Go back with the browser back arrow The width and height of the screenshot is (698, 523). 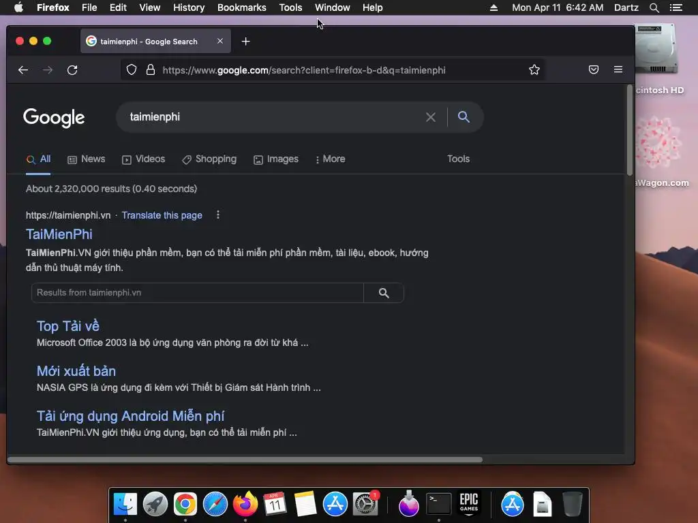23,70
